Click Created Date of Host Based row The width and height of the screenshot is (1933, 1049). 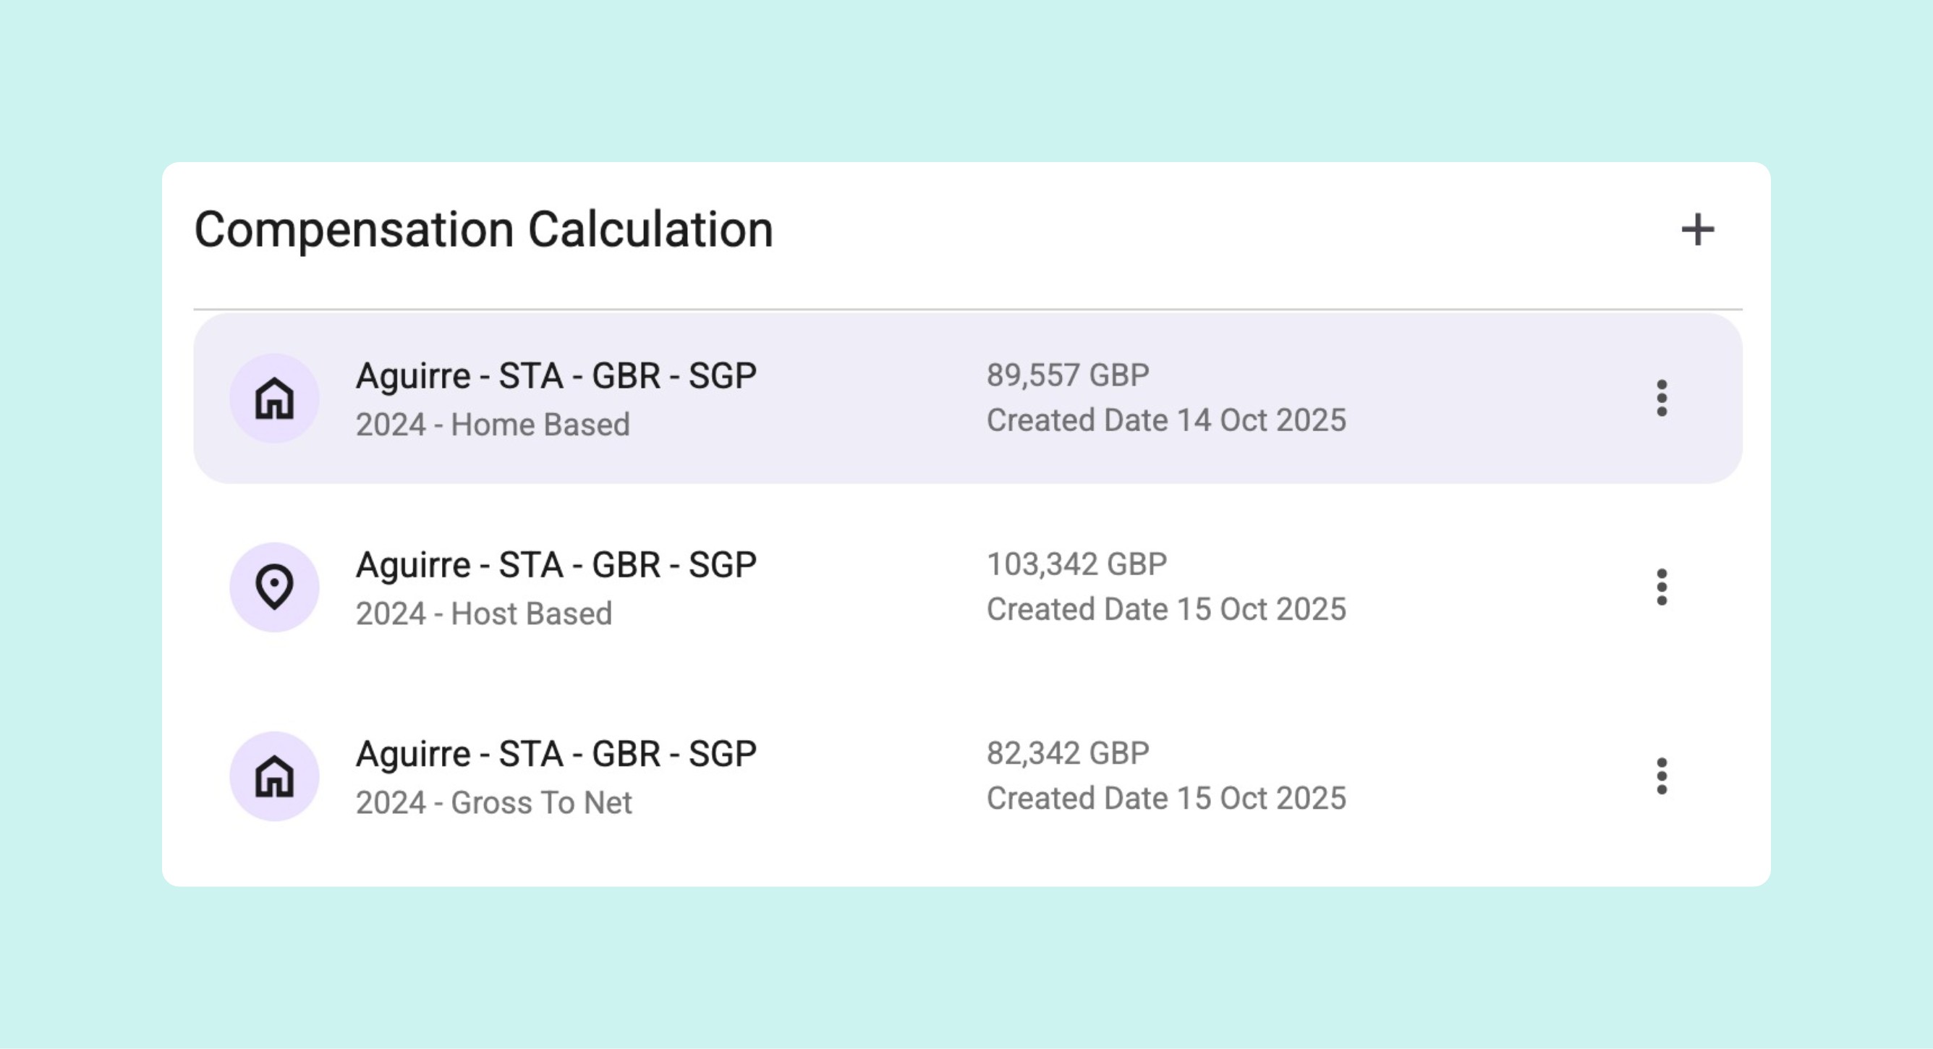1165,609
